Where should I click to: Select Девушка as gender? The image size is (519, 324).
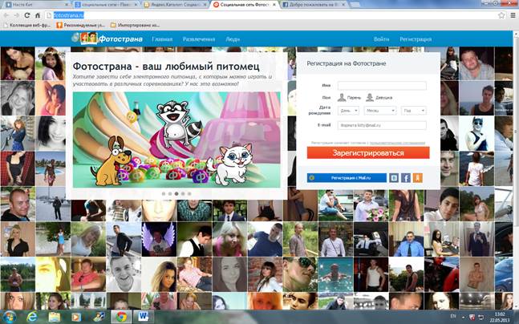point(379,98)
